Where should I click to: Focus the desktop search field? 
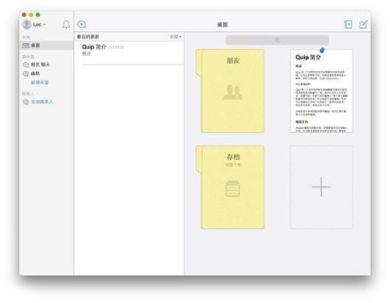coord(277,41)
